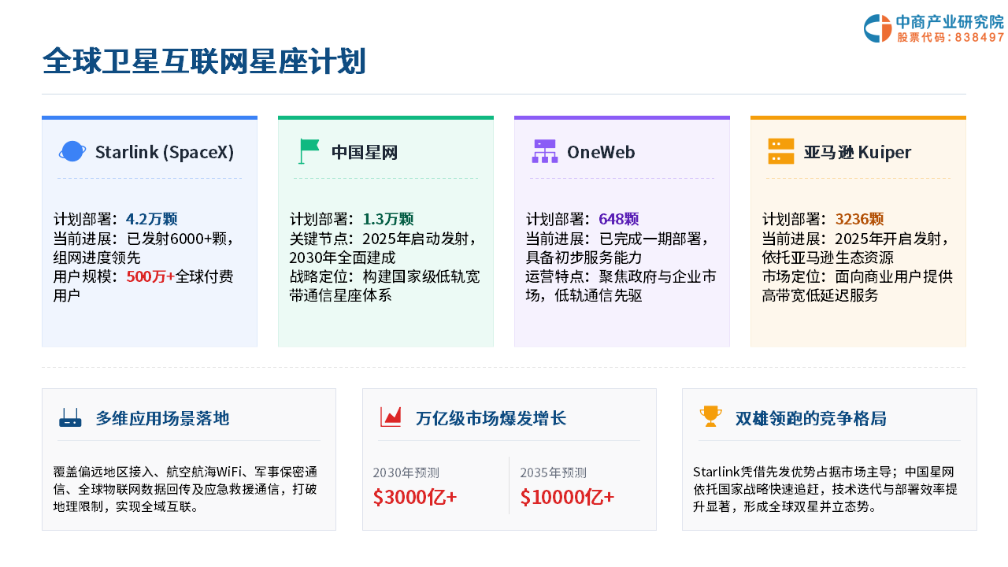Click the heading 万亿级市场爆发增长

coord(491,418)
